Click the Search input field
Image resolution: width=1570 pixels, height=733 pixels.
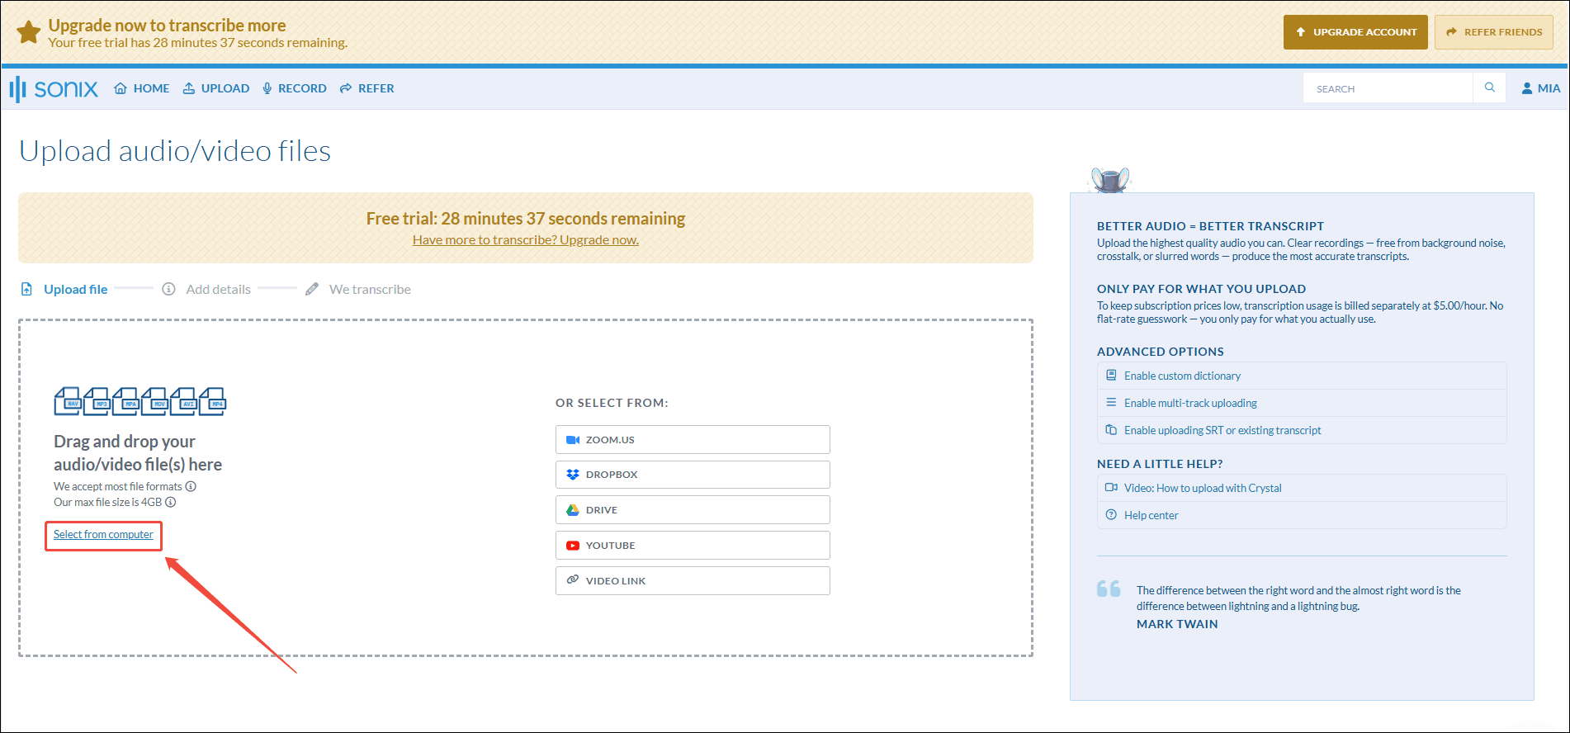1388,88
